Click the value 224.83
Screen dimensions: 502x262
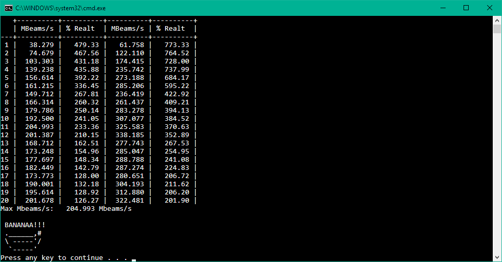coord(177,168)
